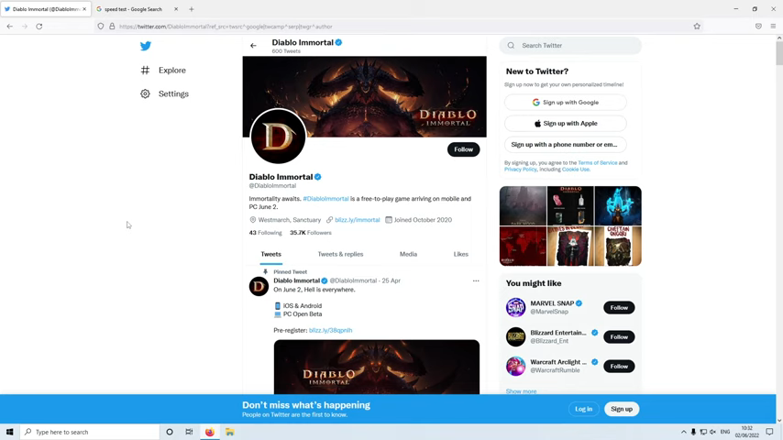Click Log in on the bottom banner
The image size is (783, 440).
click(583, 409)
